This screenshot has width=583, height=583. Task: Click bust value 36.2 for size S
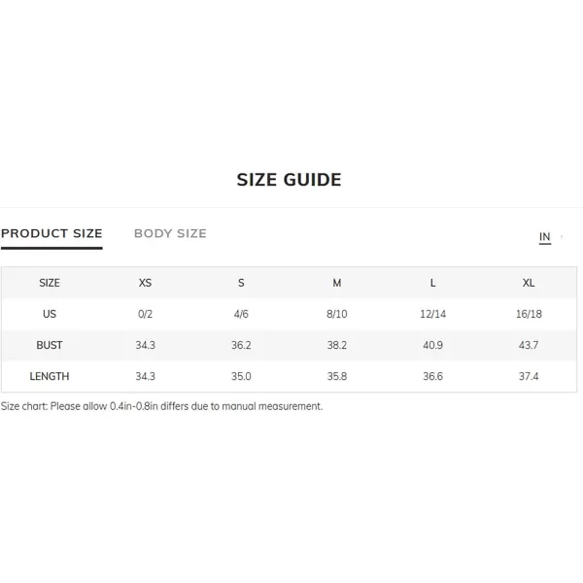(241, 345)
